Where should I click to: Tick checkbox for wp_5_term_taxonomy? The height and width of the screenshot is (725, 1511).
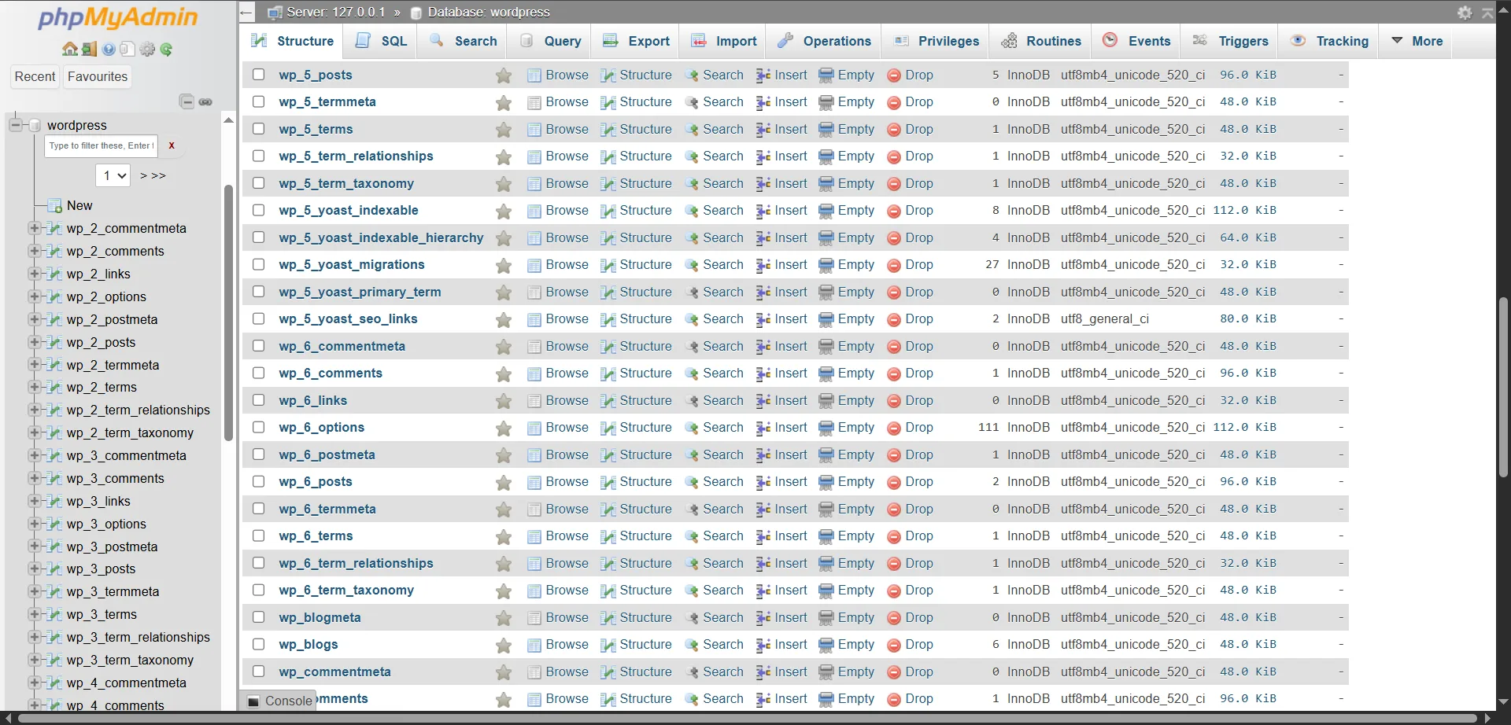click(258, 183)
